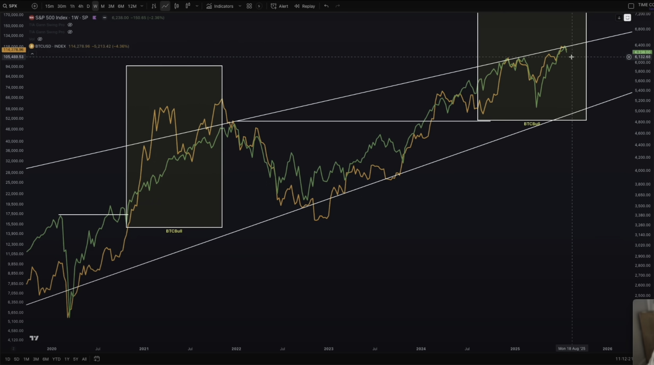Click the add symbol plus icon
Screen dimensions: 654x365
[34, 6]
